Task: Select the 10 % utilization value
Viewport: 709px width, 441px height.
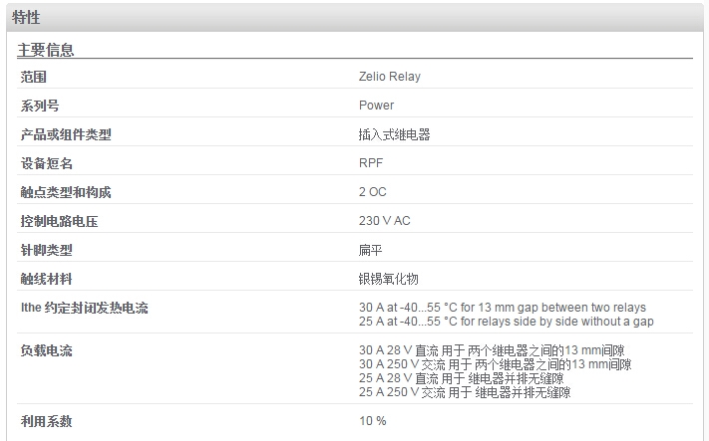Action: 373,421
